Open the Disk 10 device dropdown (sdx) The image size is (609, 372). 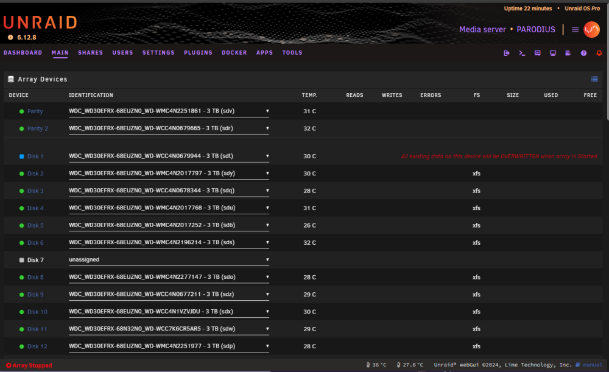[x=169, y=312]
